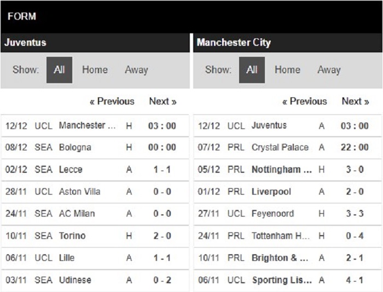
Task: Open Juventus match against Bologna
Action: click(x=95, y=148)
